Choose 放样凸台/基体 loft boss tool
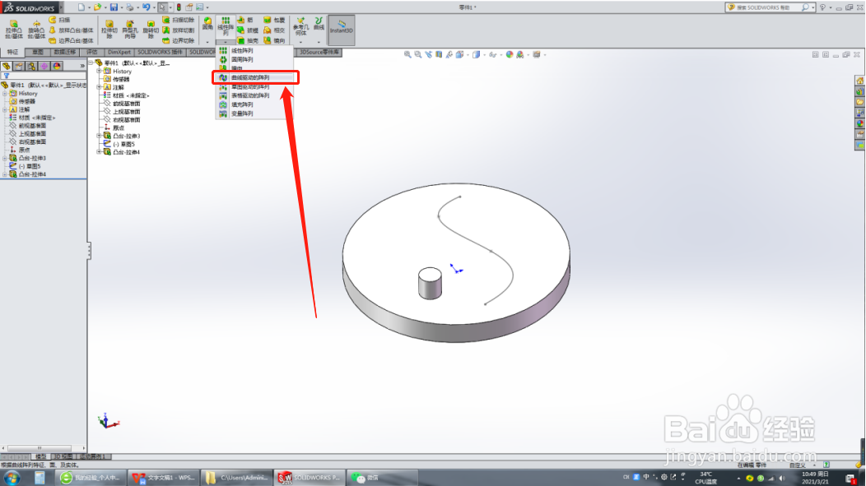Image resolution: width=866 pixels, height=486 pixels. 72,30
